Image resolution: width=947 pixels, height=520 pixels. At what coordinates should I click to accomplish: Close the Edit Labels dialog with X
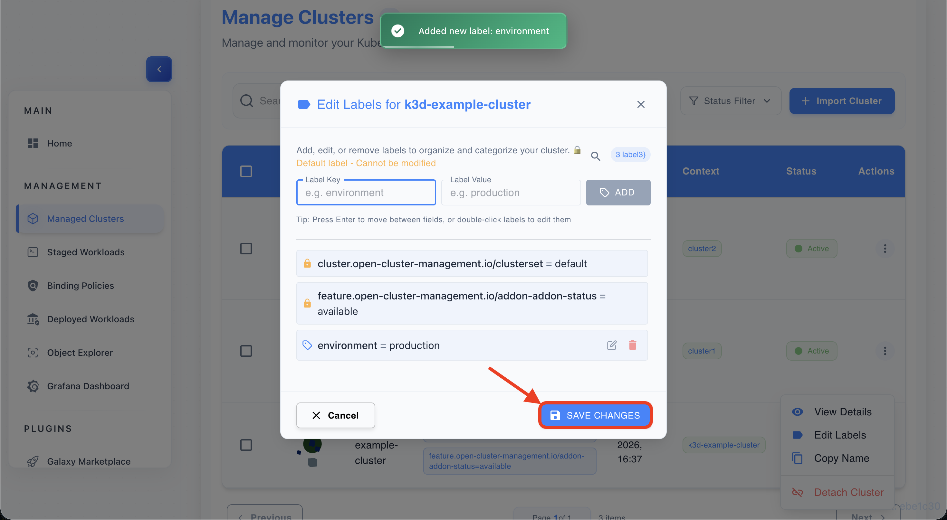641,104
